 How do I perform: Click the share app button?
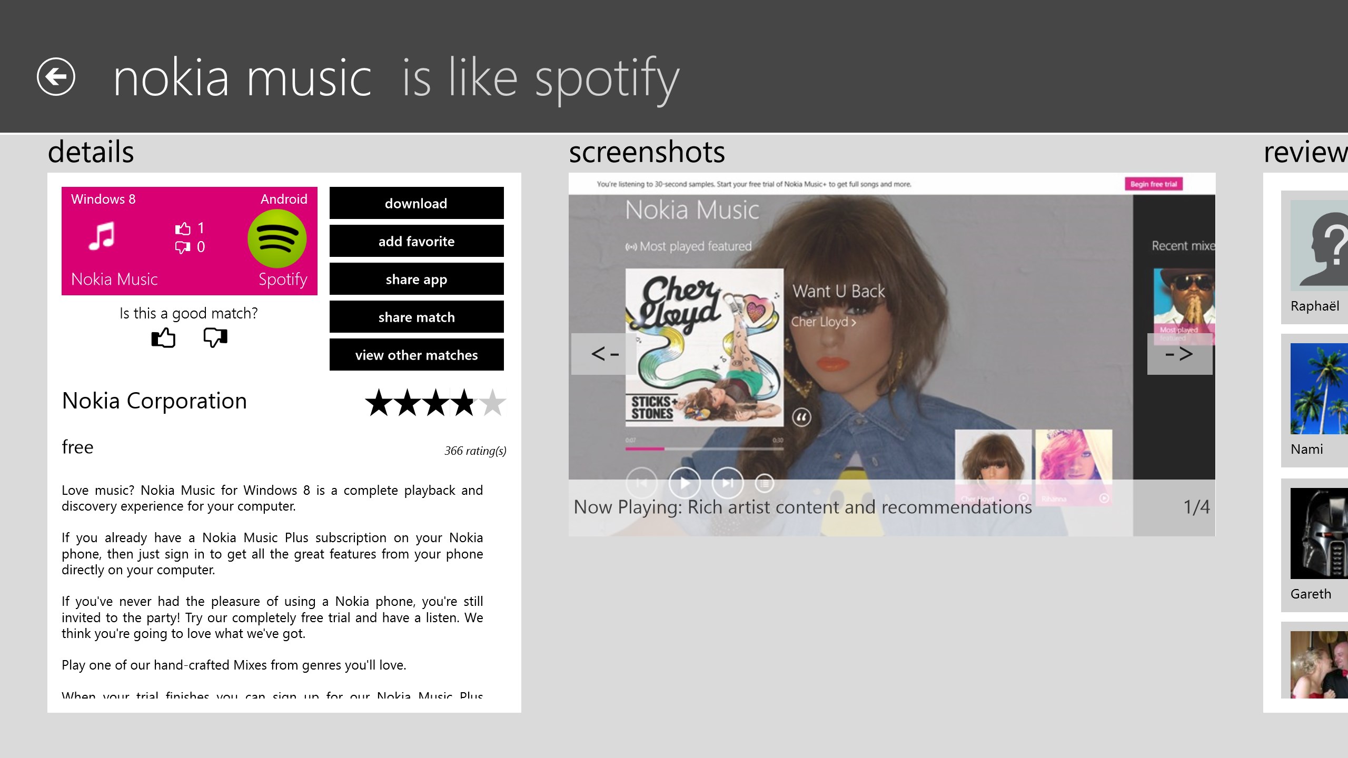pyautogui.click(x=416, y=279)
